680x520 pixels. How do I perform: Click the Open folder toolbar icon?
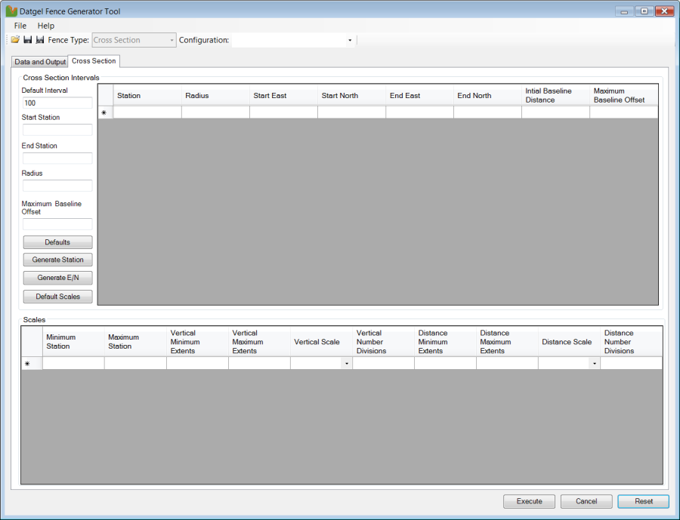coord(15,40)
